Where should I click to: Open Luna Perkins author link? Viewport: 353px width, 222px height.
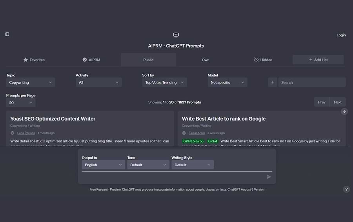pyautogui.click(x=26, y=133)
